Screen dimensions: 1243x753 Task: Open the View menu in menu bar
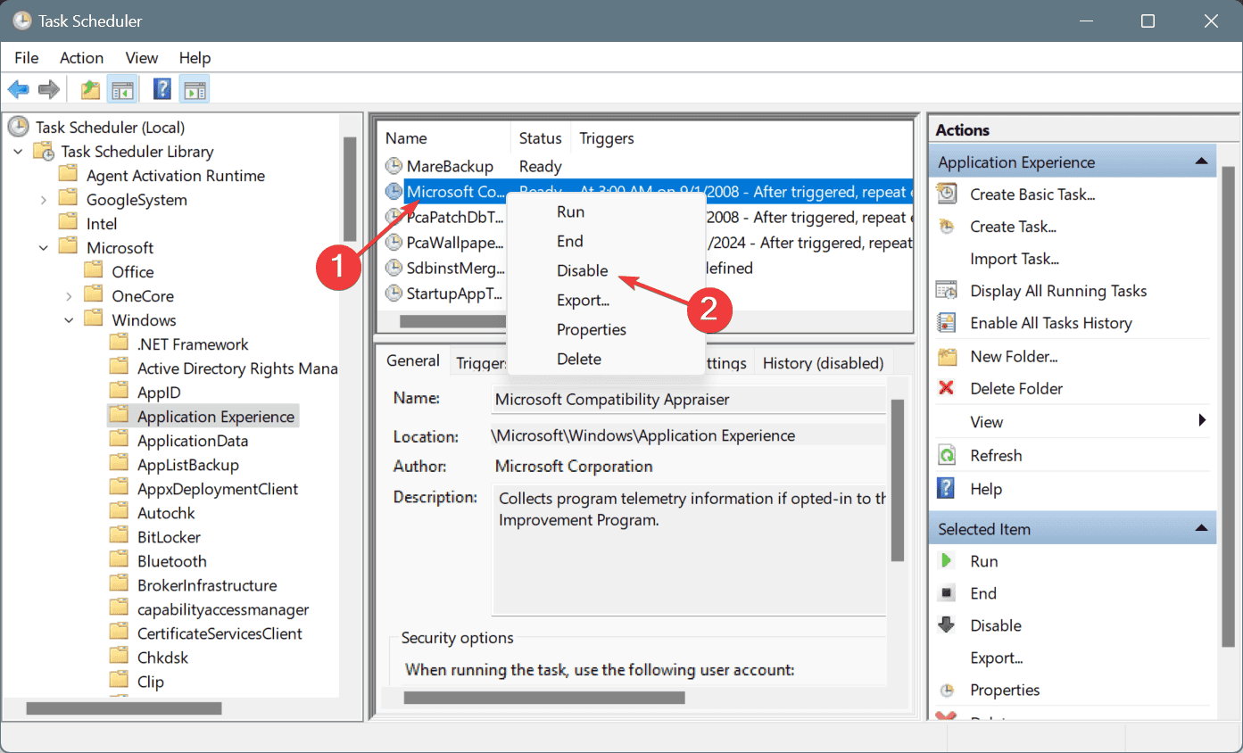[x=142, y=58]
